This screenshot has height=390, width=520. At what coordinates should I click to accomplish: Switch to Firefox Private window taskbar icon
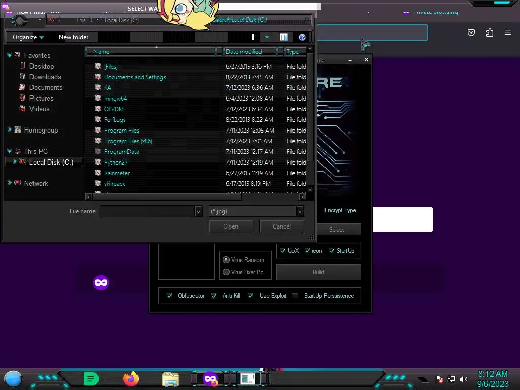(210, 379)
